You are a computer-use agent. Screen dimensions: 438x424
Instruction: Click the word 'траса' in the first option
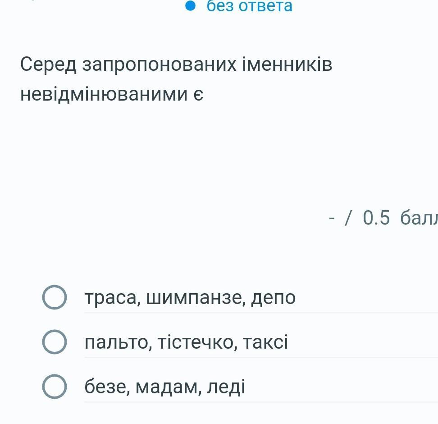point(109,298)
